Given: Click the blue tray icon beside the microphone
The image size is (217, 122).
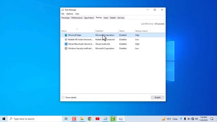Looking at the screenshot, I should tap(181, 119).
